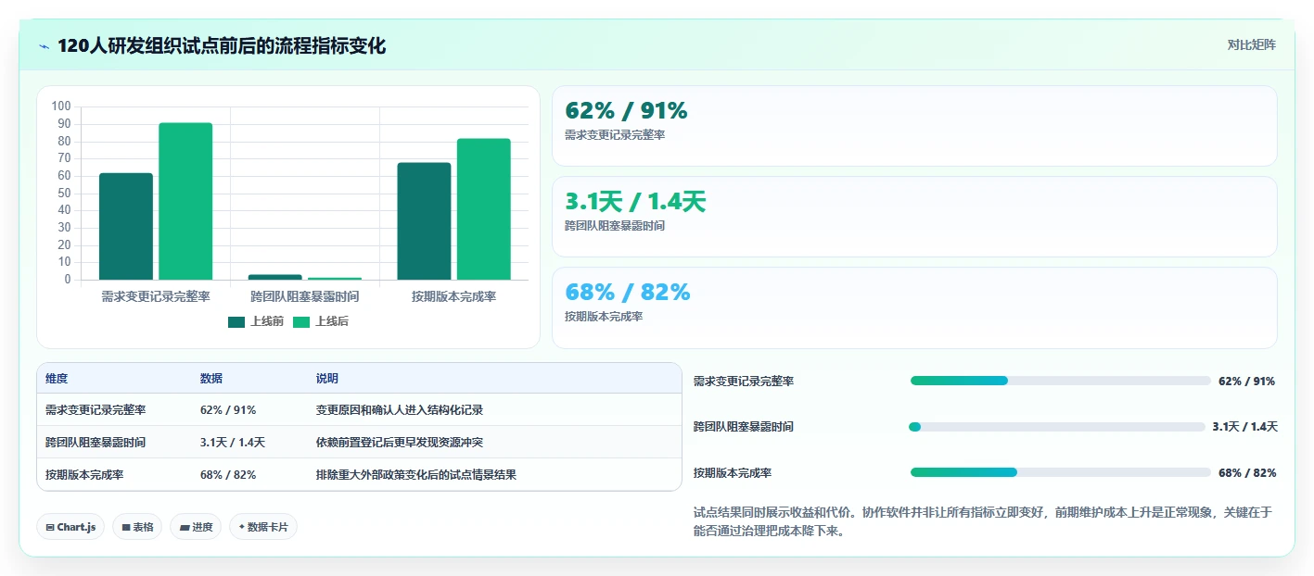Click 变更原因和确认人进入结构化记录 description

pos(400,410)
